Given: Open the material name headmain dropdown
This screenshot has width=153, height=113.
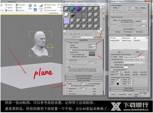Looking at the screenshot, I should (92, 37).
